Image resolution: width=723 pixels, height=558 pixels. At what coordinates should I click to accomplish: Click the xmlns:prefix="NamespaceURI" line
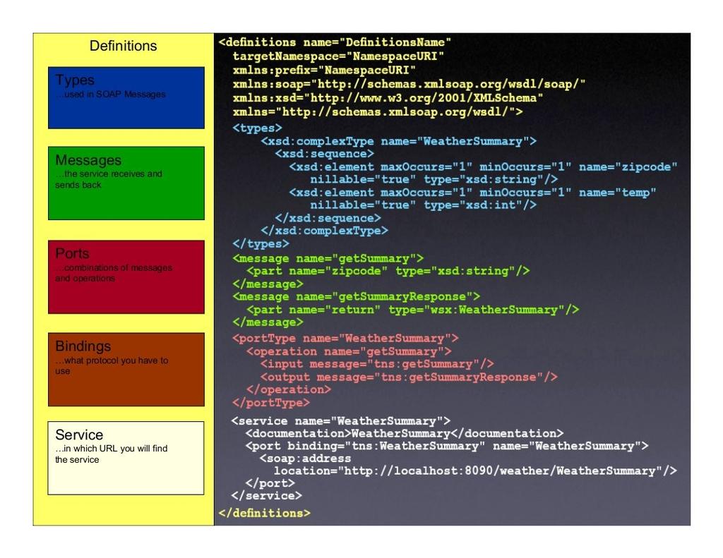tap(324, 70)
